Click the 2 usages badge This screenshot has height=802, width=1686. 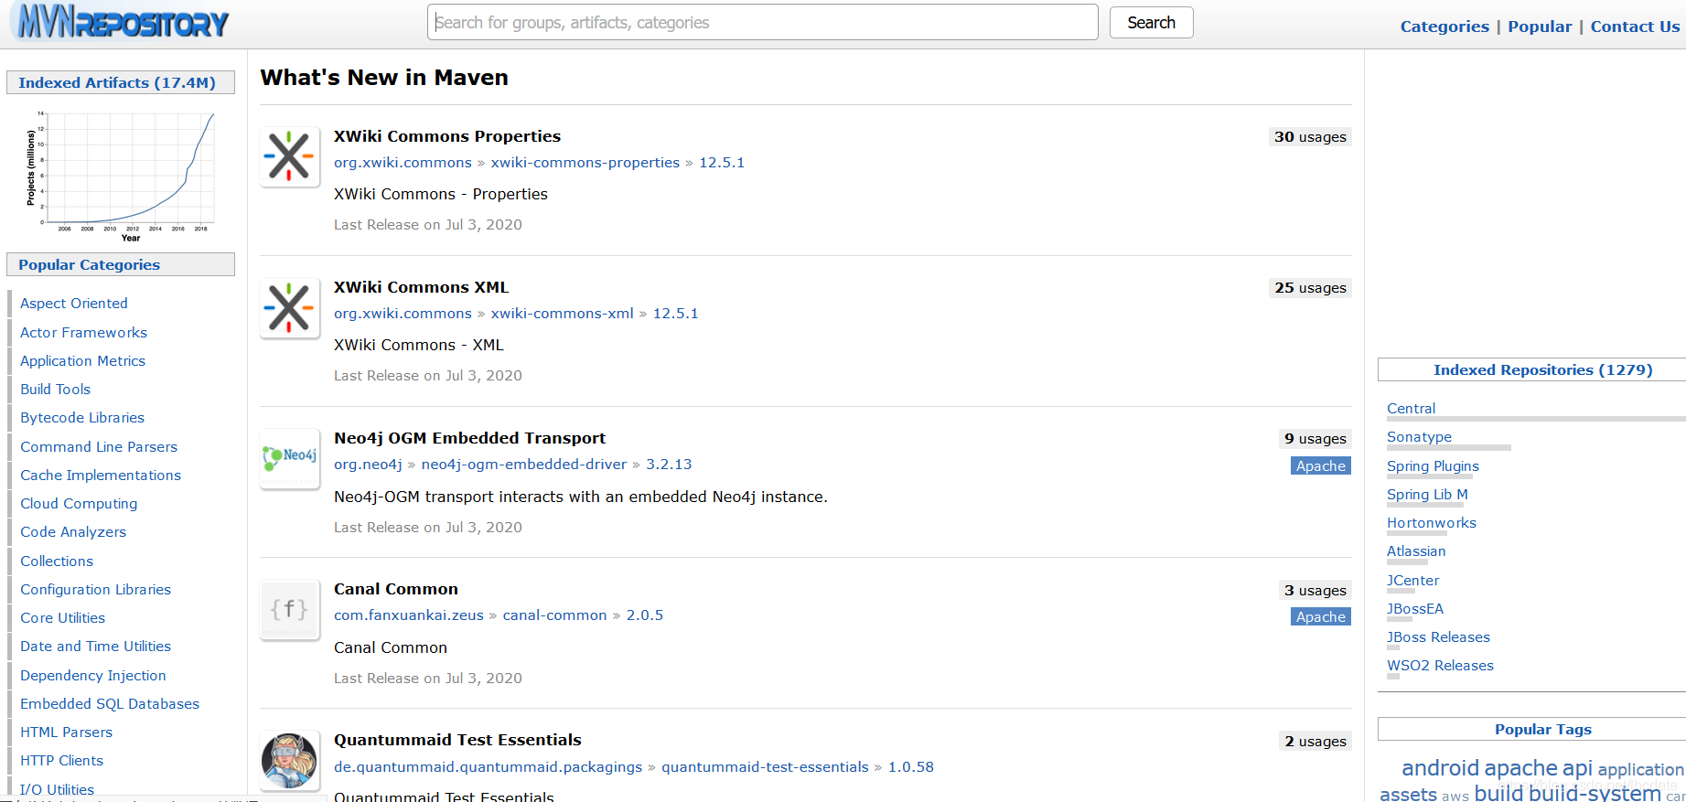pos(1315,741)
